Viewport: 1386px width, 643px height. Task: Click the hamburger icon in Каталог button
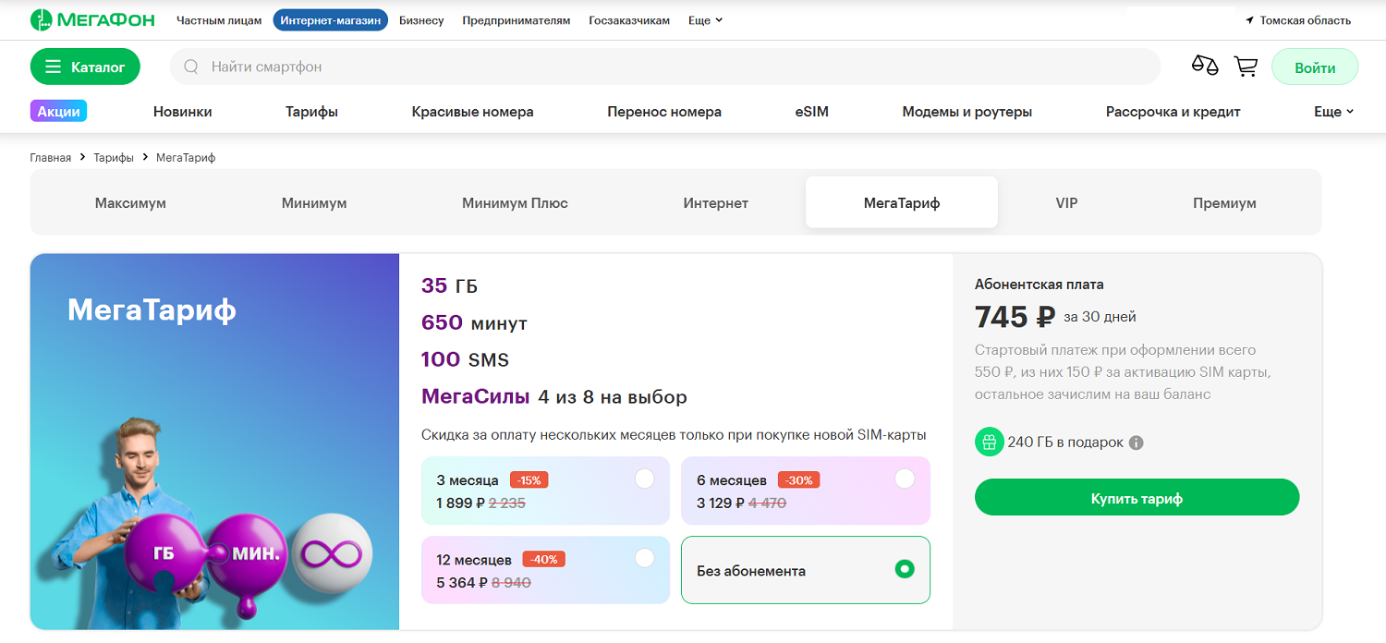pos(54,67)
